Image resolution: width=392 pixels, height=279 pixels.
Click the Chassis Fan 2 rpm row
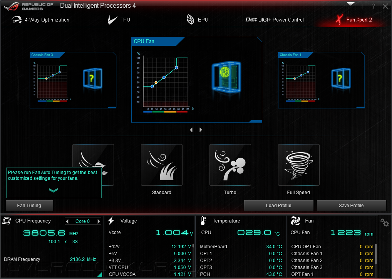[x=332, y=260]
